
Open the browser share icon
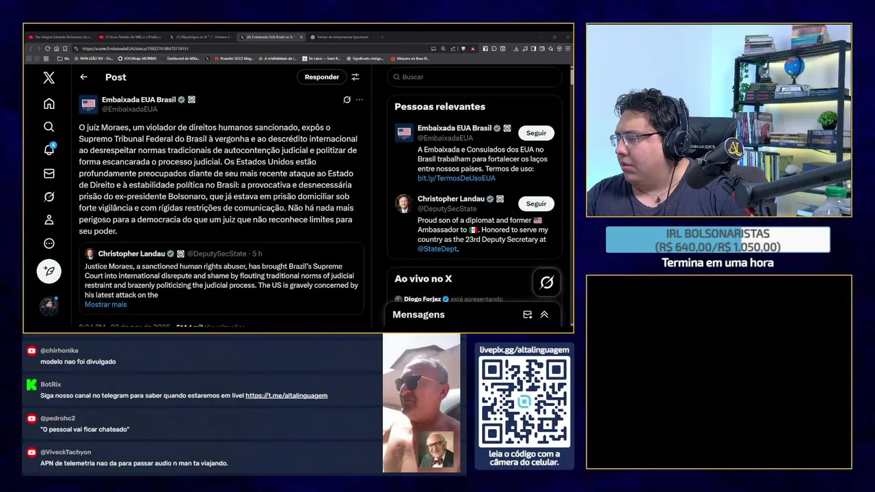(453, 49)
